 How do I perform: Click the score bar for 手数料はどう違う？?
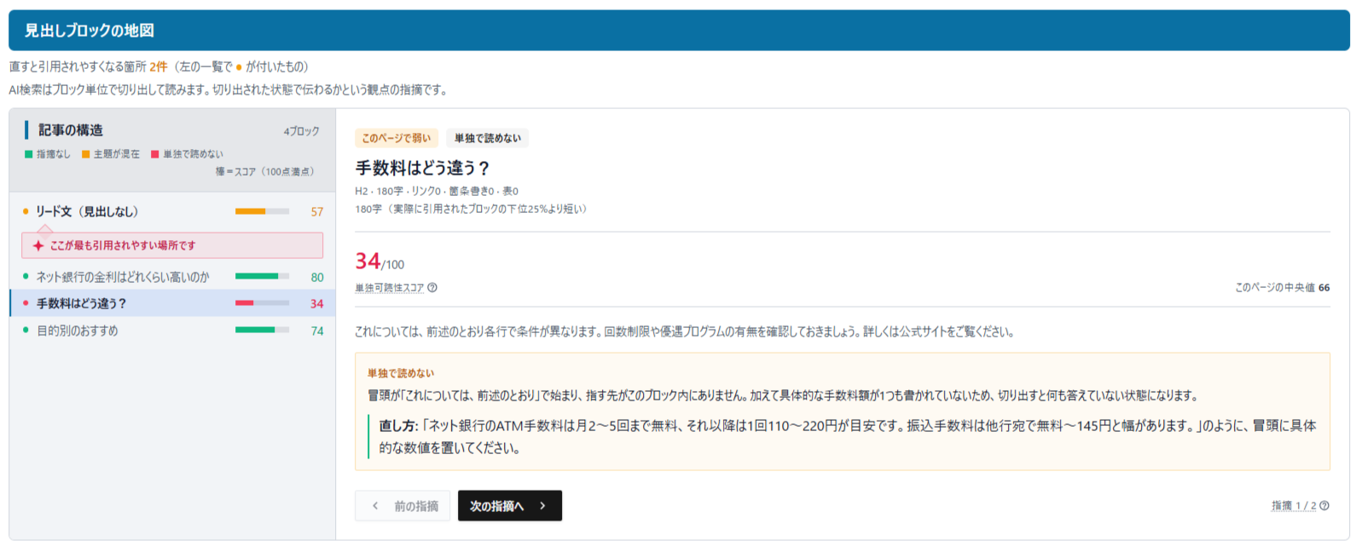click(x=262, y=303)
